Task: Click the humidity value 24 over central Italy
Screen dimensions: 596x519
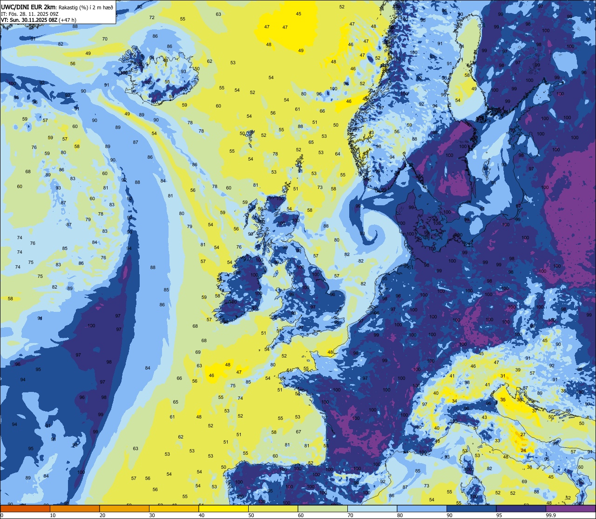Action: click(523, 451)
